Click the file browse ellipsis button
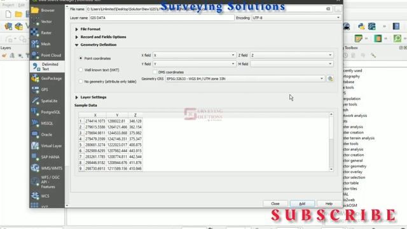This screenshot has width=407, height=229. tap(338, 9)
